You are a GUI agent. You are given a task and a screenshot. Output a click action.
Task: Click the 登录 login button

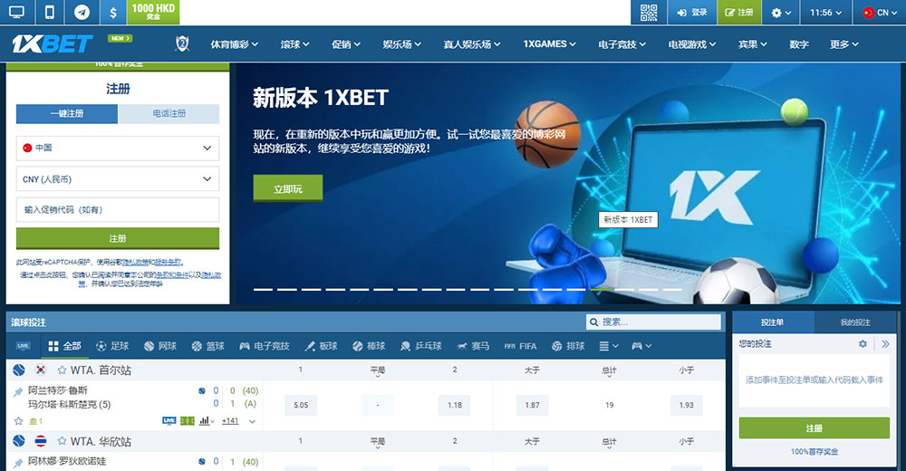[692, 12]
